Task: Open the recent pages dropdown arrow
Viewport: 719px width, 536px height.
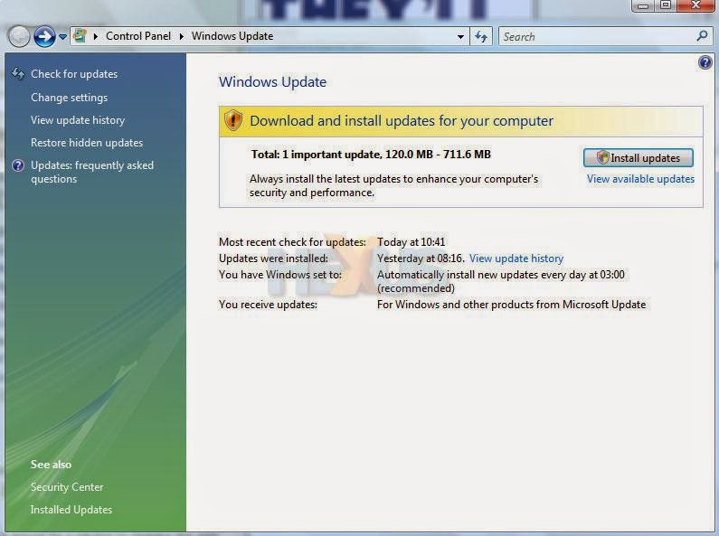Action: click(x=62, y=36)
